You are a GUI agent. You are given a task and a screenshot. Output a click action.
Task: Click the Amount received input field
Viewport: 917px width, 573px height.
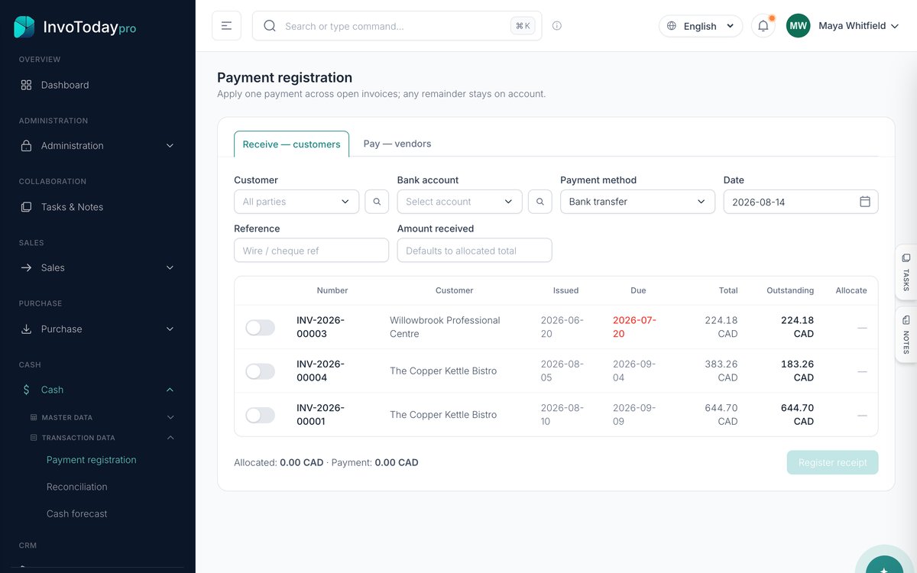(475, 251)
